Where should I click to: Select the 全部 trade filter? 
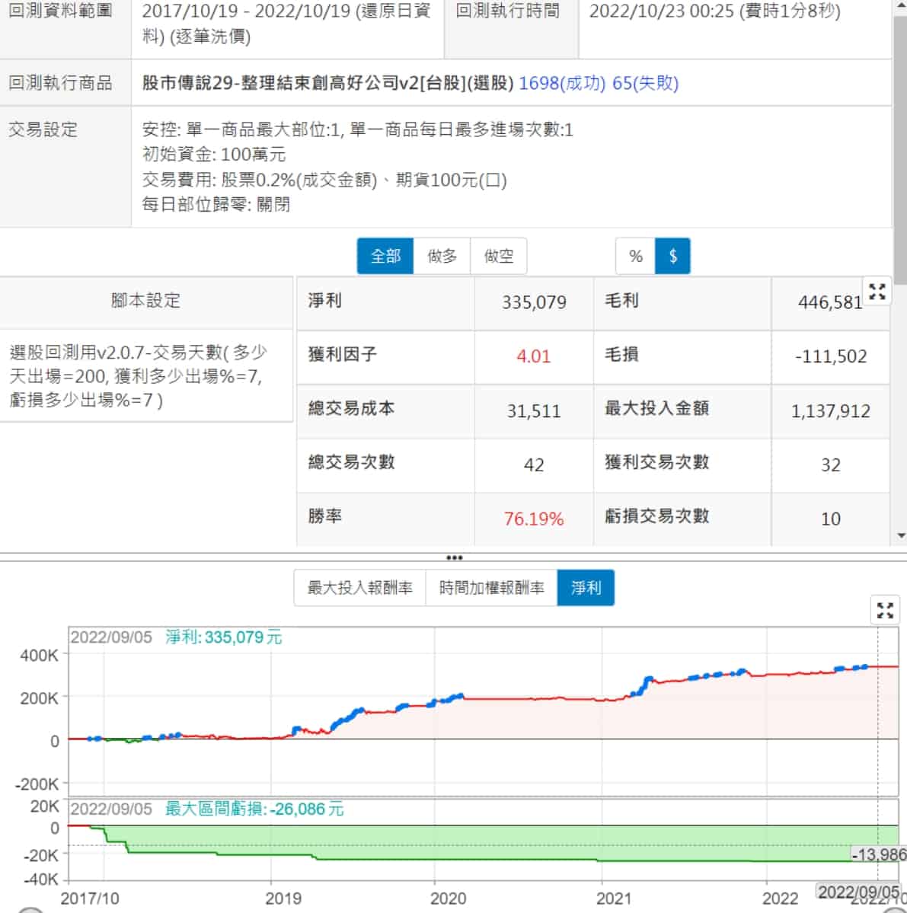point(385,257)
